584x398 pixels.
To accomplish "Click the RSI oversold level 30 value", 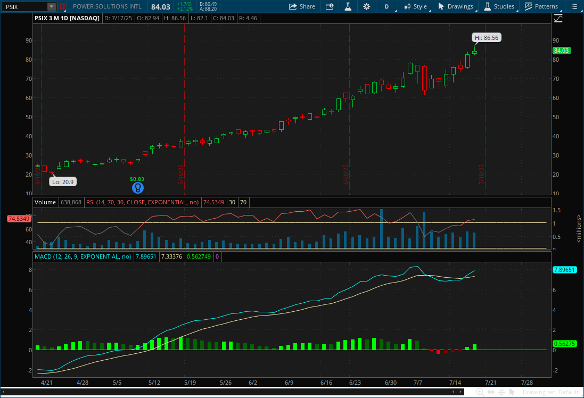I will tap(232, 202).
